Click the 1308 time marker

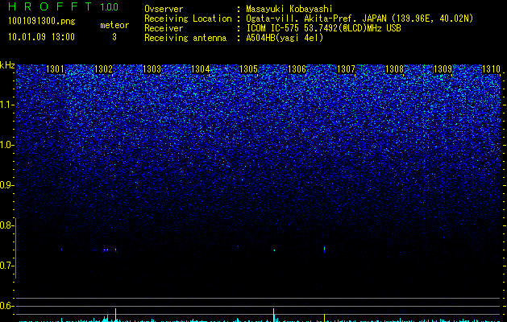click(x=394, y=68)
